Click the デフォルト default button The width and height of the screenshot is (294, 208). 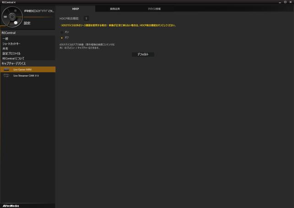(143, 54)
